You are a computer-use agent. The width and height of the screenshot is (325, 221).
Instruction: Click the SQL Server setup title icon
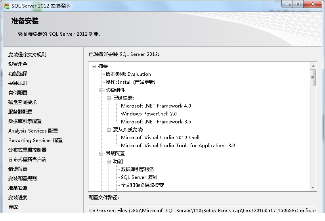tap(6, 6)
